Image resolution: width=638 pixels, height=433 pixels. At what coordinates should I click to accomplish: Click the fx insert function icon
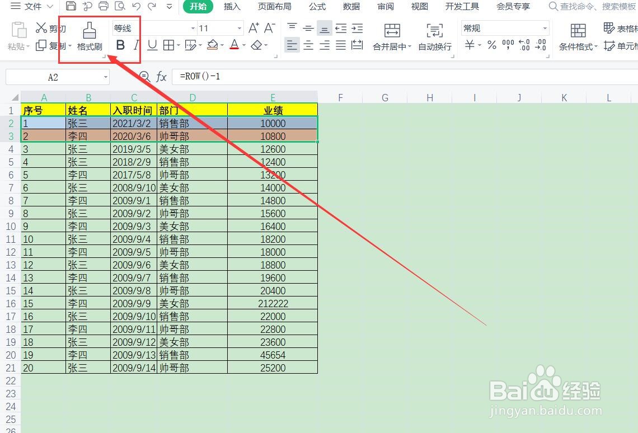(x=162, y=77)
